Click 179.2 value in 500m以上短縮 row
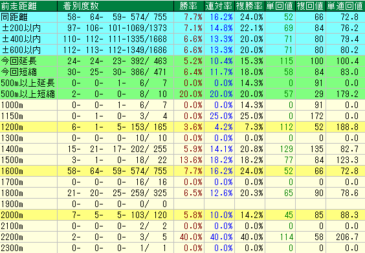The height and width of the screenshot is (253, 365). 348,94
